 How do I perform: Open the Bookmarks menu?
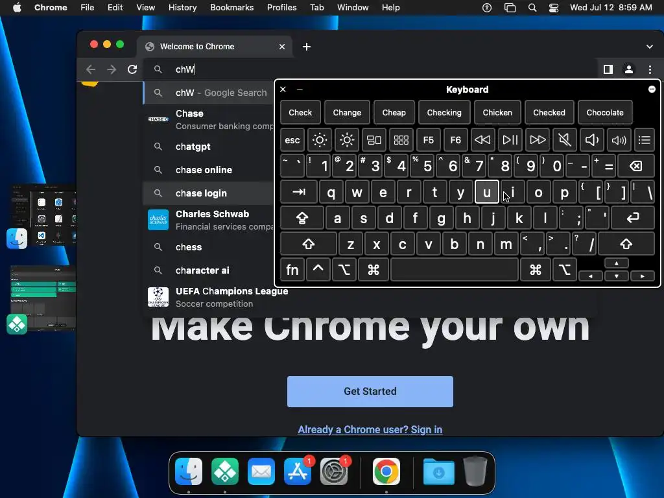coord(231,8)
